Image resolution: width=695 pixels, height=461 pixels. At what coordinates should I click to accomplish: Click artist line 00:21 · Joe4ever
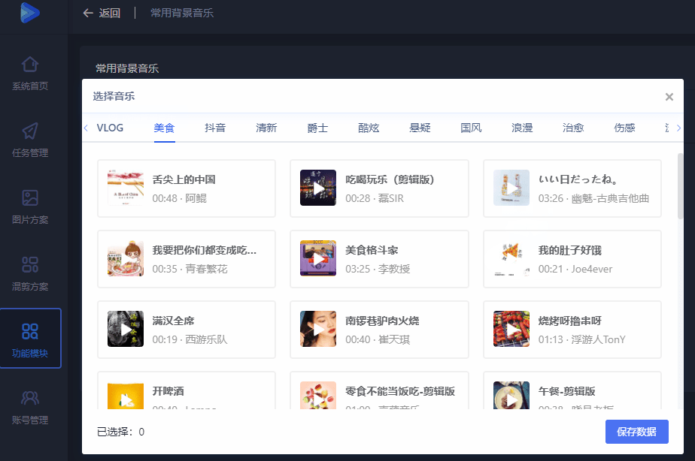click(575, 269)
